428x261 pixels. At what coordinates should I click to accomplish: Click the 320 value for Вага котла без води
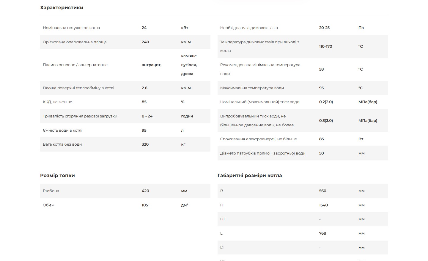(145, 144)
